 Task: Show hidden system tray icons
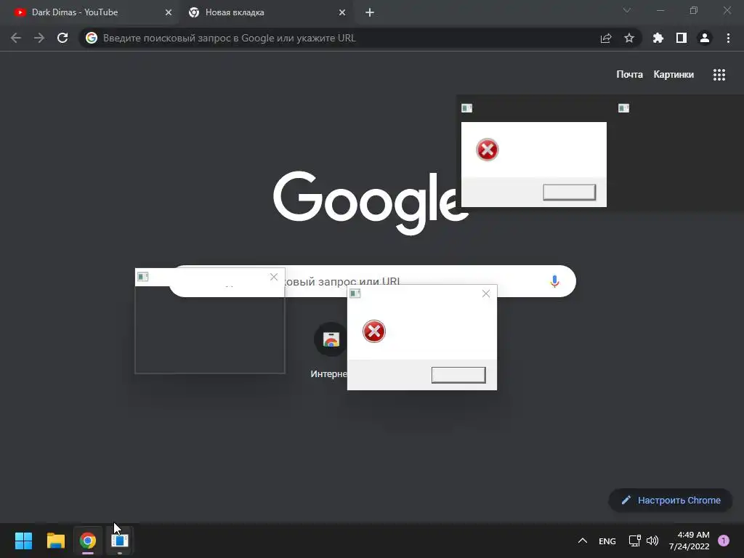tap(583, 541)
